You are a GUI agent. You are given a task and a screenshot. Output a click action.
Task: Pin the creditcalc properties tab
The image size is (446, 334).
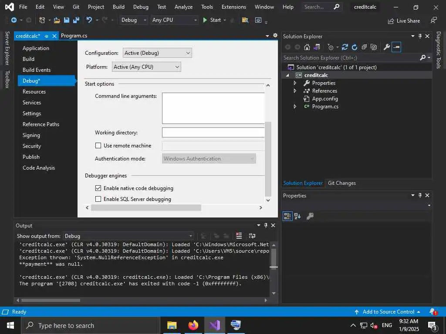click(x=46, y=36)
